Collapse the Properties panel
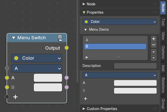The width and height of the screenshot is (167, 112). pos(84,12)
